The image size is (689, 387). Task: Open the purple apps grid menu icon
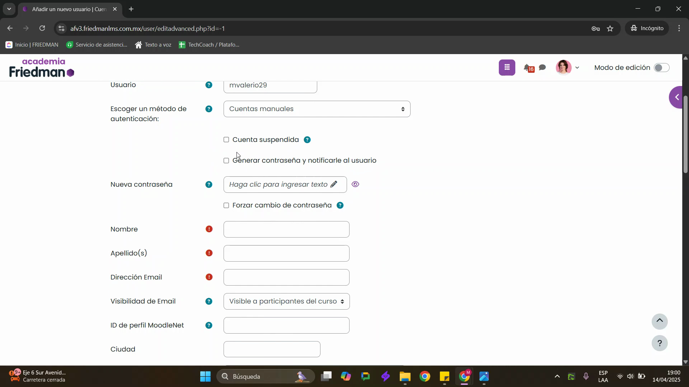click(x=507, y=67)
